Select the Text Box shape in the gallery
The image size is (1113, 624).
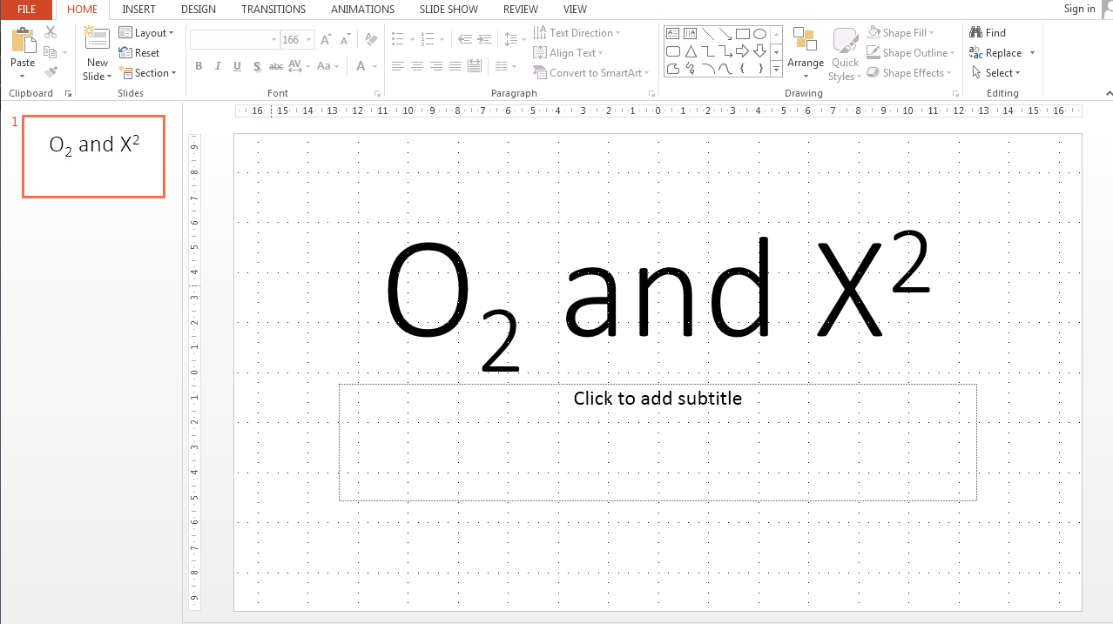[x=673, y=34]
